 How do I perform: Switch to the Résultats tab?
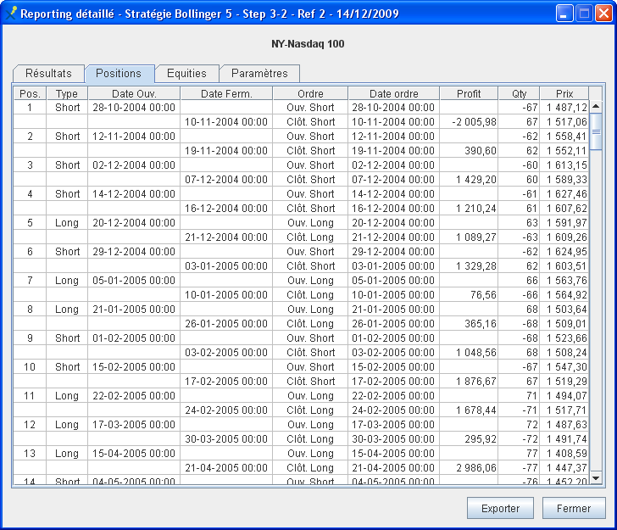click(48, 74)
